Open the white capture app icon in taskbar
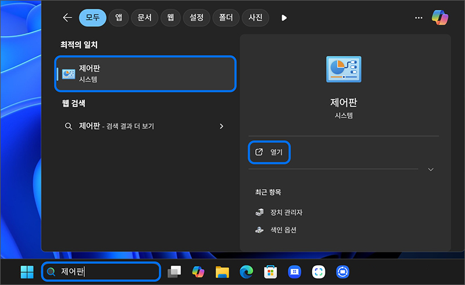Image resolution: width=465 pixels, height=285 pixels. [319, 272]
